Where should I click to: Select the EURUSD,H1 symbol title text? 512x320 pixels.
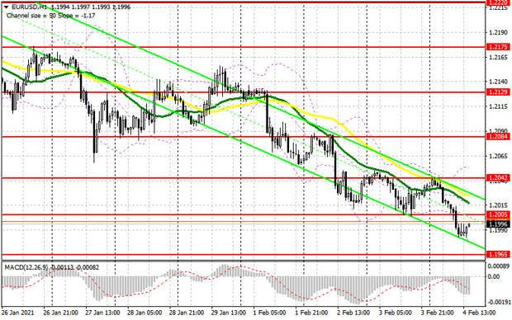(30, 7)
